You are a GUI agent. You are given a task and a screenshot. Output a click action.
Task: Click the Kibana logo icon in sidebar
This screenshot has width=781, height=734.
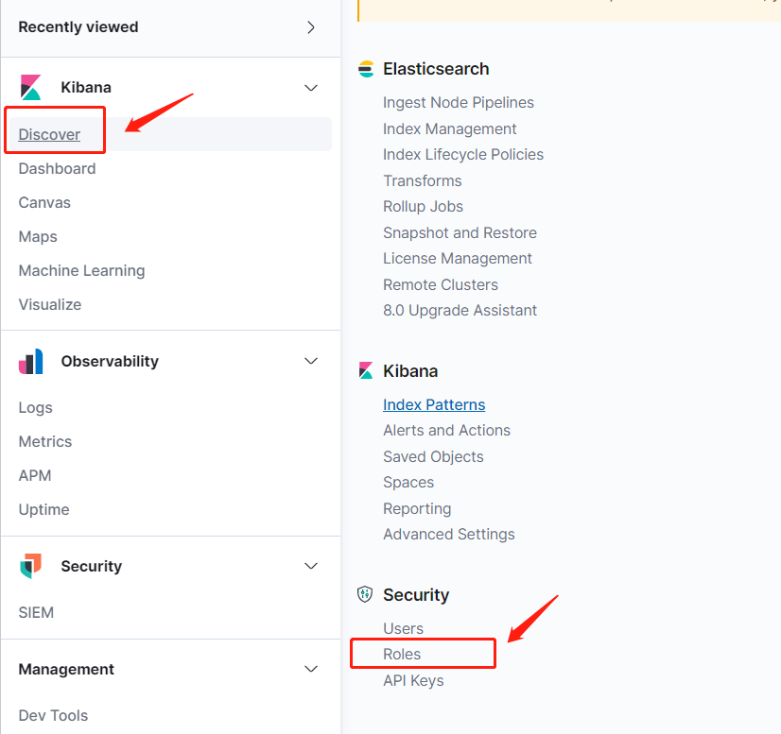tap(30, 87)
